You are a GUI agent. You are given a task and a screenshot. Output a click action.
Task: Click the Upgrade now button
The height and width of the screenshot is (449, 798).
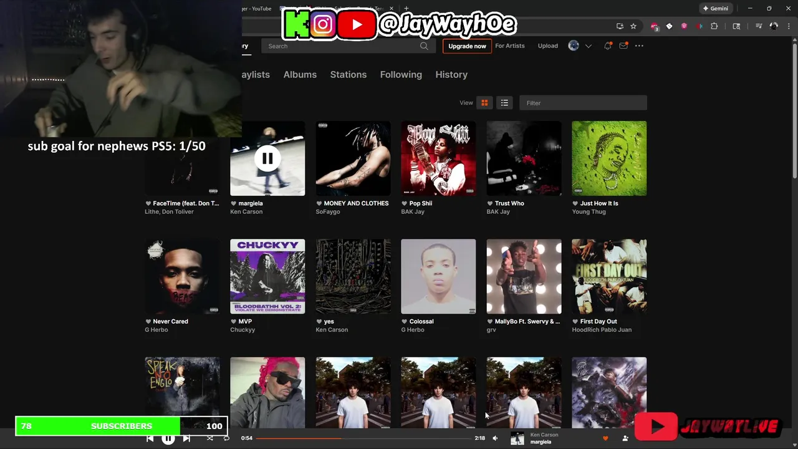pyautogui.click(x=467, y=46)
